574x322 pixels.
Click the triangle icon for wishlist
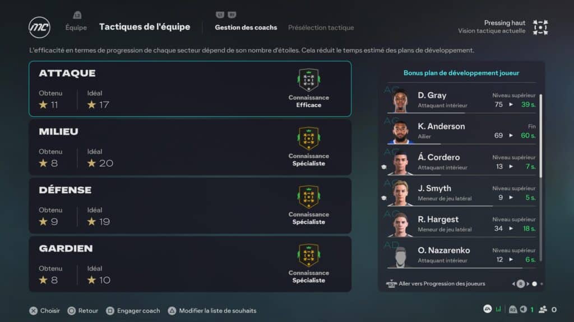pos(172,310)
